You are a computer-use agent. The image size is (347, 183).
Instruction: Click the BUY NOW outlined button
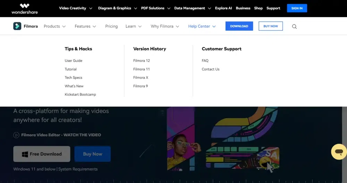click(271, 26)
